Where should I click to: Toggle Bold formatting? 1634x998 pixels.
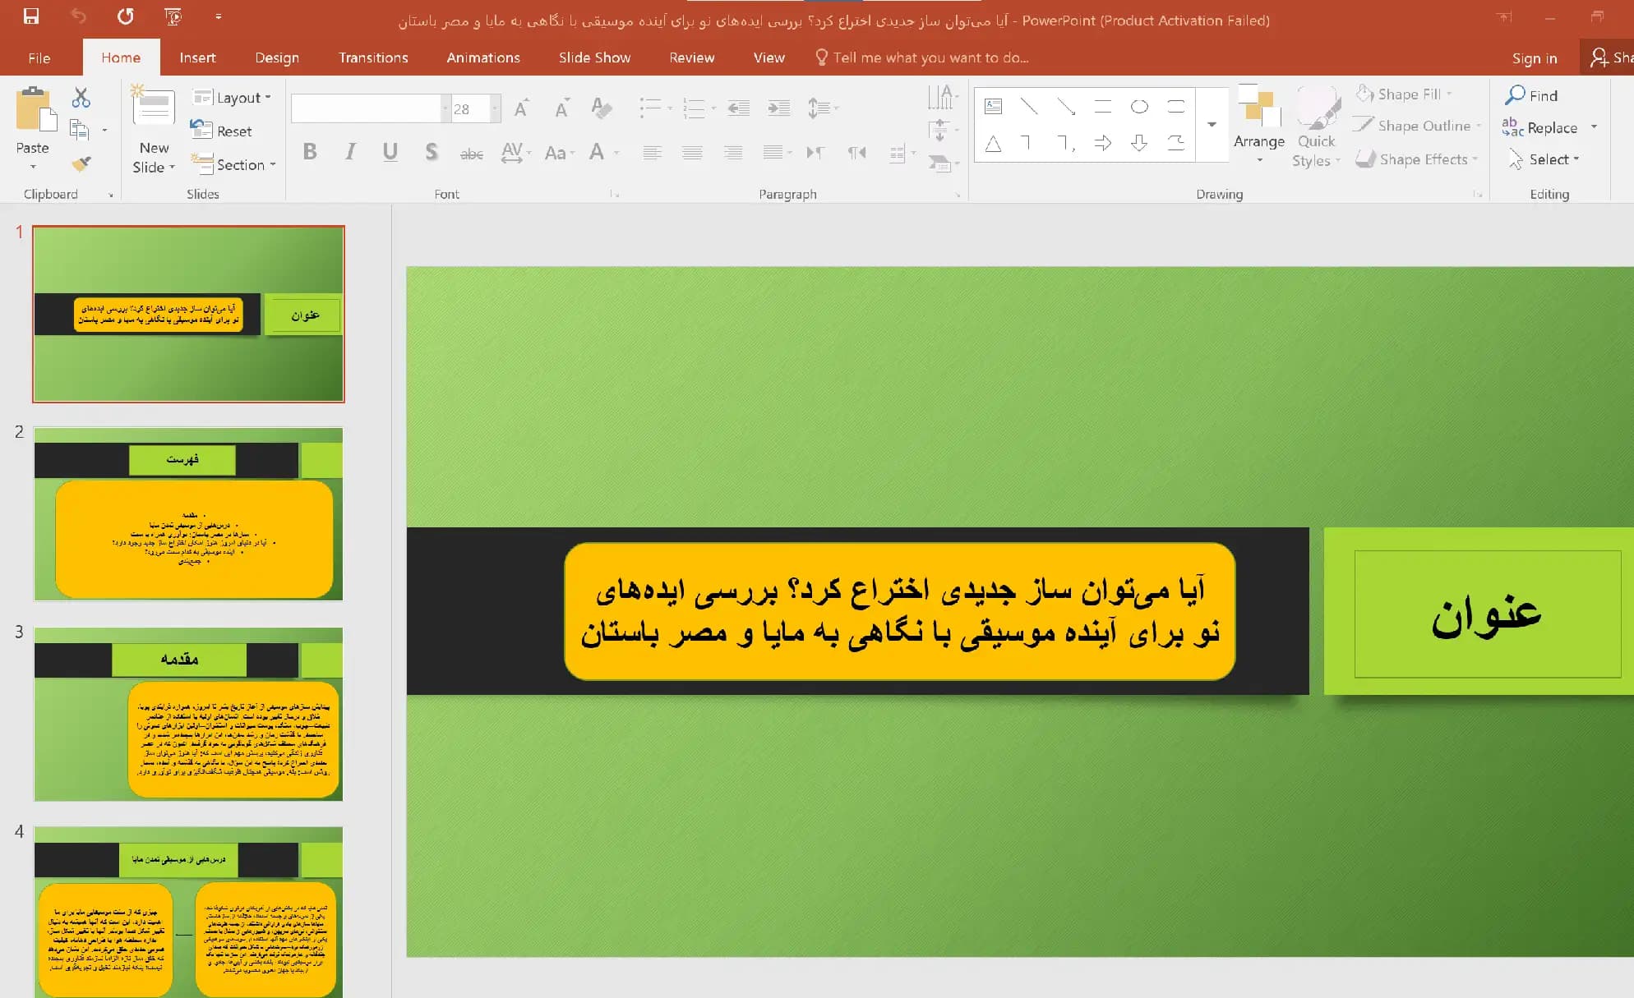coord(310,152)
